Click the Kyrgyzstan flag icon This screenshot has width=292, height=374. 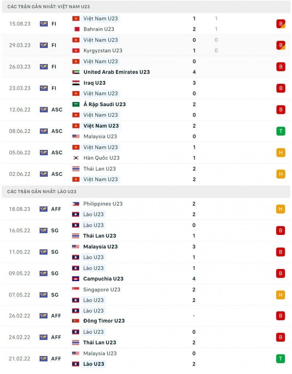coord(76,51)
